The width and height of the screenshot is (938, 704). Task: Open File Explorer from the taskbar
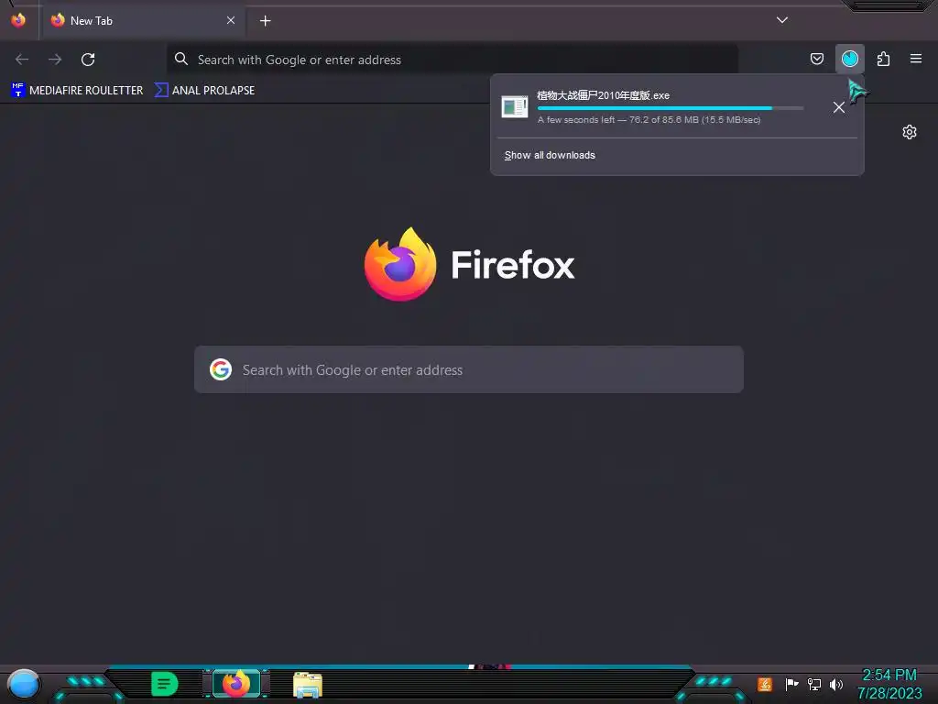308,684
